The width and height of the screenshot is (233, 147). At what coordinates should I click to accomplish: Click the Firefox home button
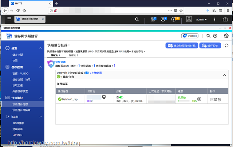pos(24,11)
